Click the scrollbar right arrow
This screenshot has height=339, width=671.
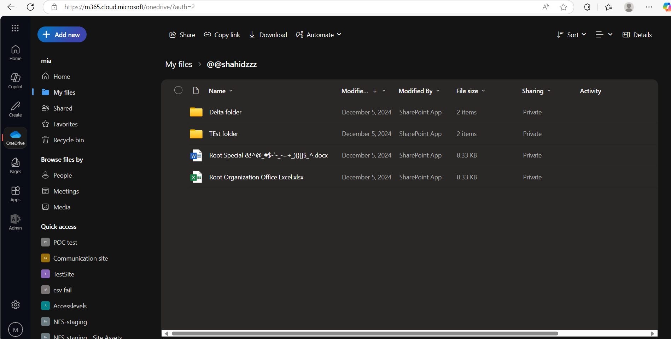click(x=653, y=333)
